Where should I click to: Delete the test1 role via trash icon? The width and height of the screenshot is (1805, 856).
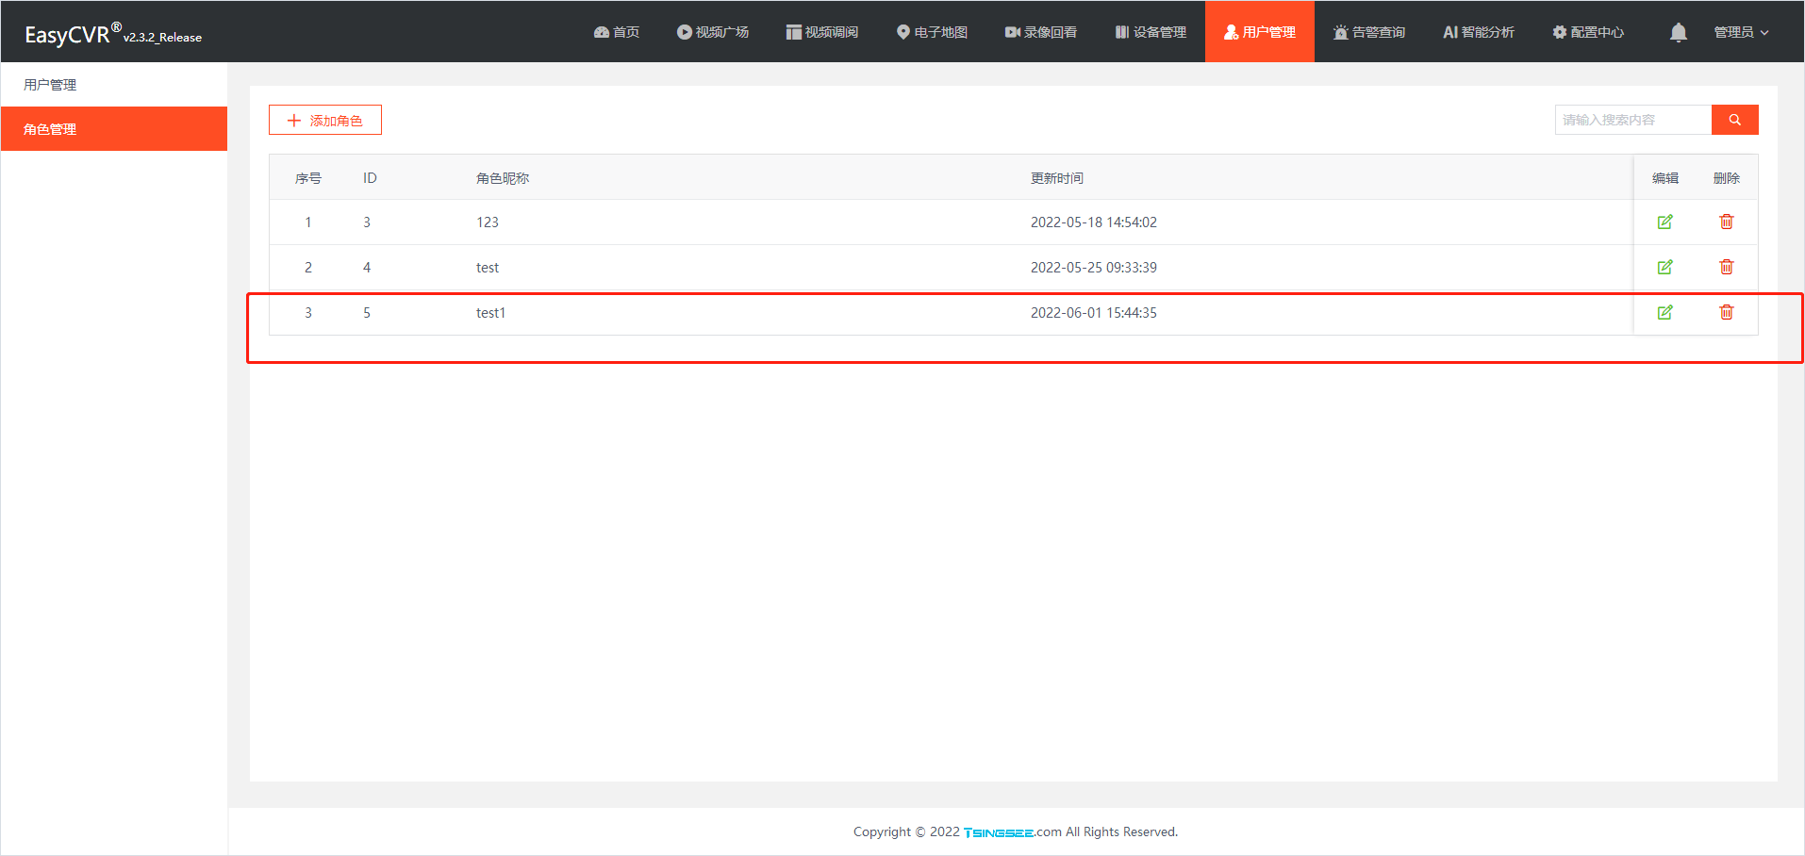[1726, 312]
